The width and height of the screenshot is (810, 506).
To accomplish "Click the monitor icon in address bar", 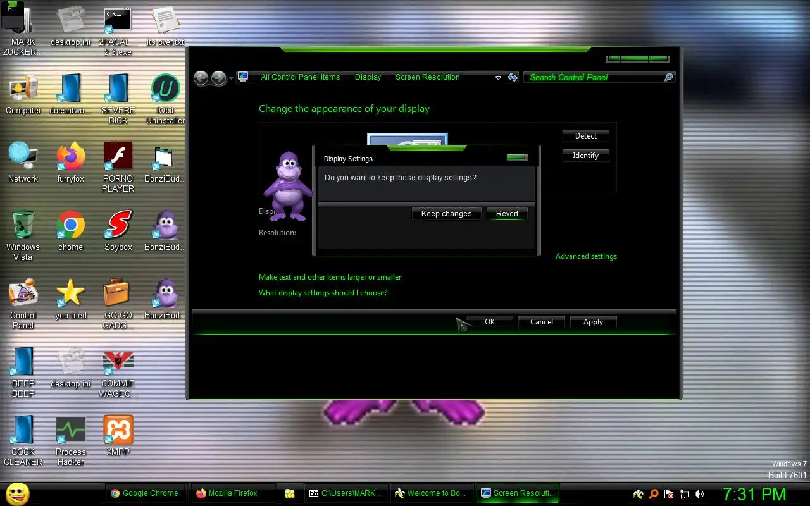I will click(243, 77).
